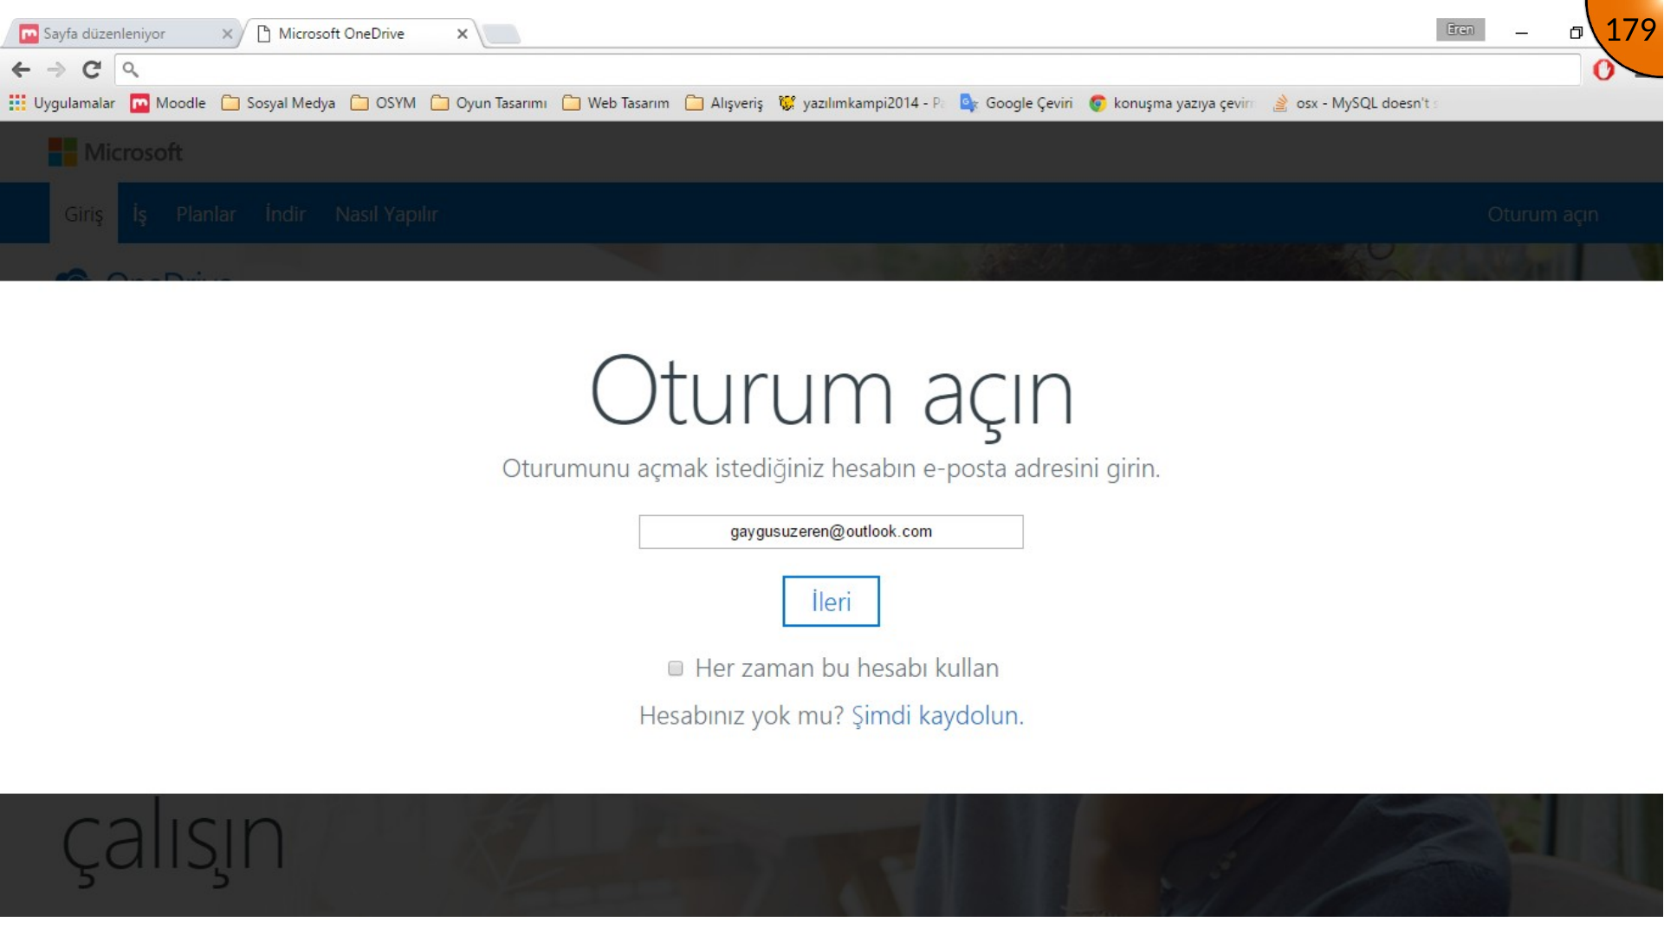The height and width of the screenshot is (935, 1664).
Task: Click the address bar search field
Action: pos(847,69)
